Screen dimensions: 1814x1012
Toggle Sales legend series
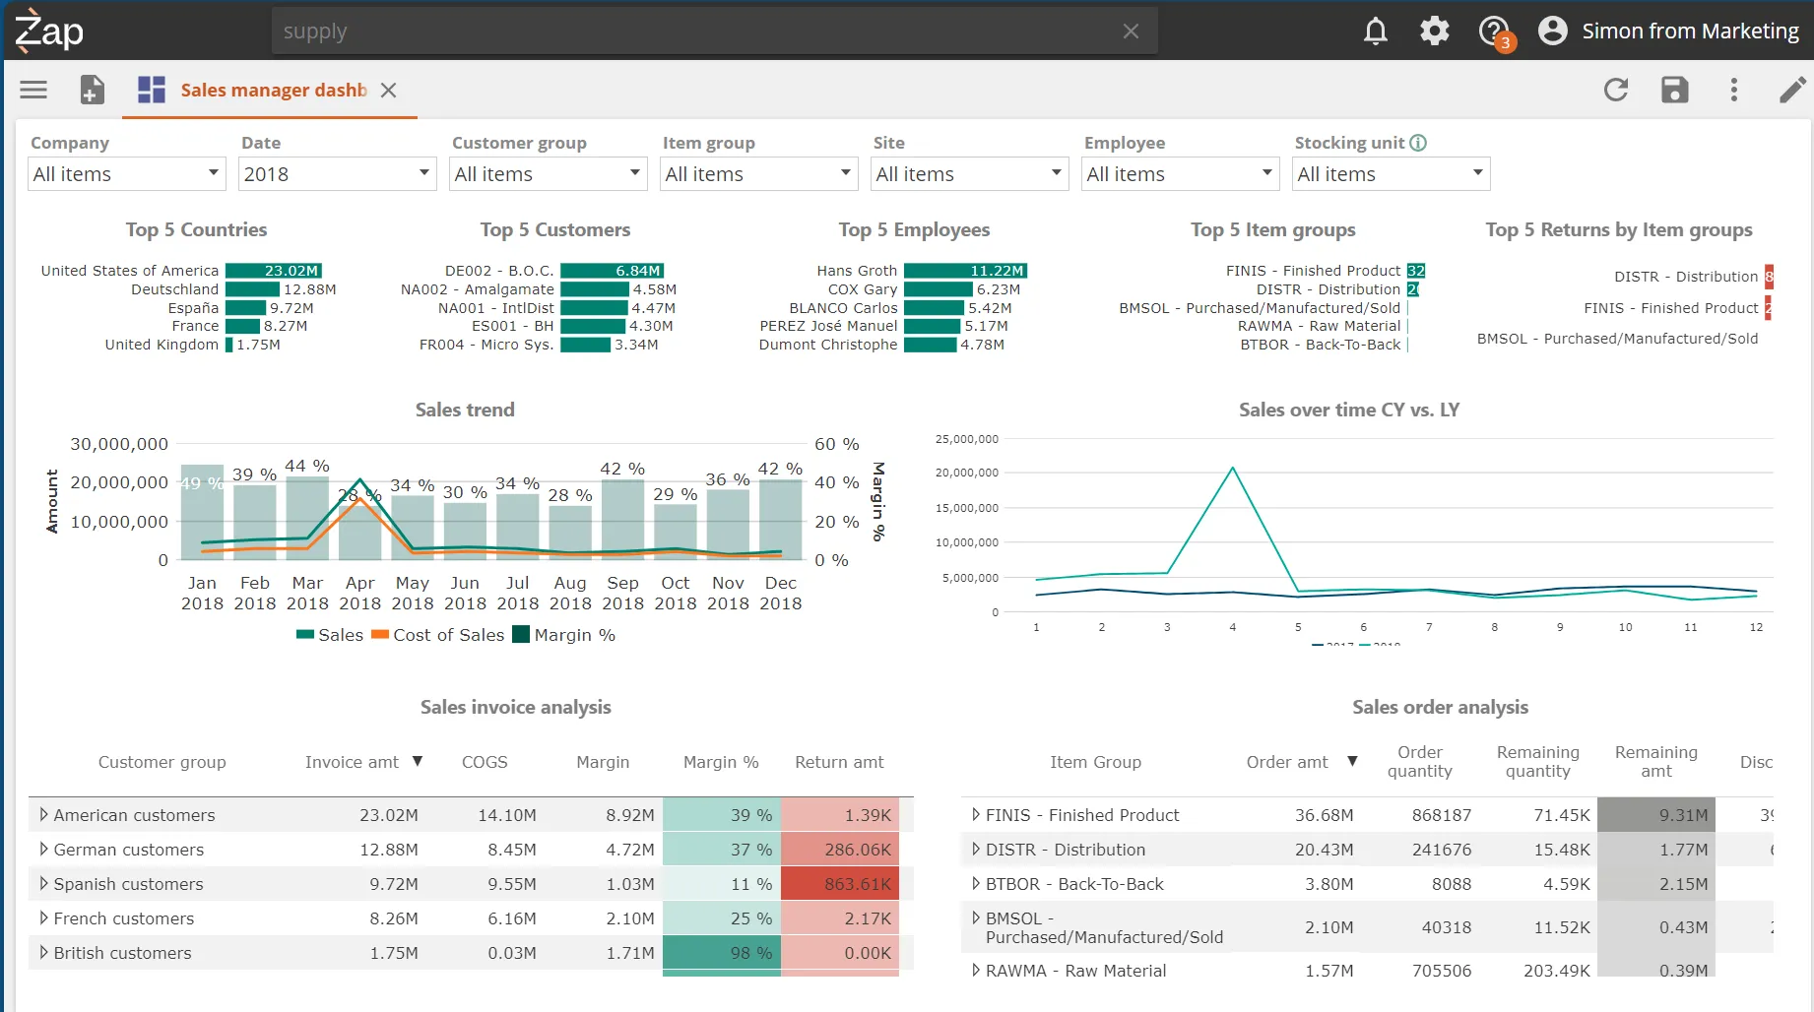click(330, 635)
